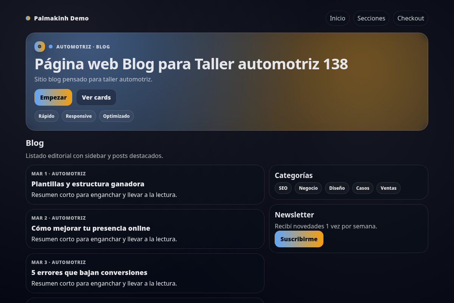This screenshot has height=303, width=454.
Task: Click the Rápido tag in the hero
Action: coord(47,116)
